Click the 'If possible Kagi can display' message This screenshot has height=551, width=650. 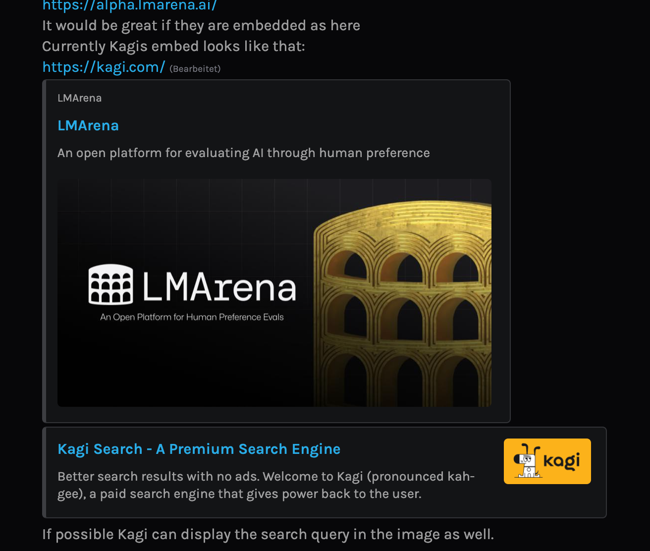point(268,535)
